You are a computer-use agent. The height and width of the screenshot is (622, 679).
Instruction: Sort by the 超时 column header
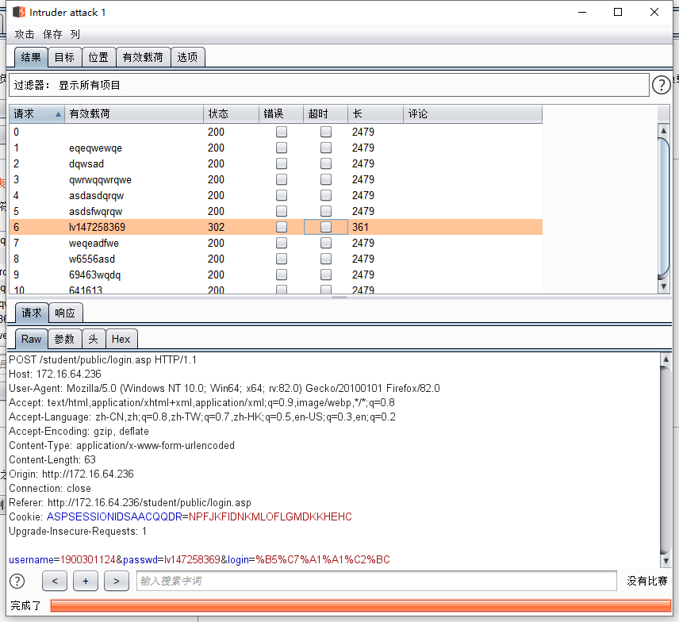click(326, 114)
